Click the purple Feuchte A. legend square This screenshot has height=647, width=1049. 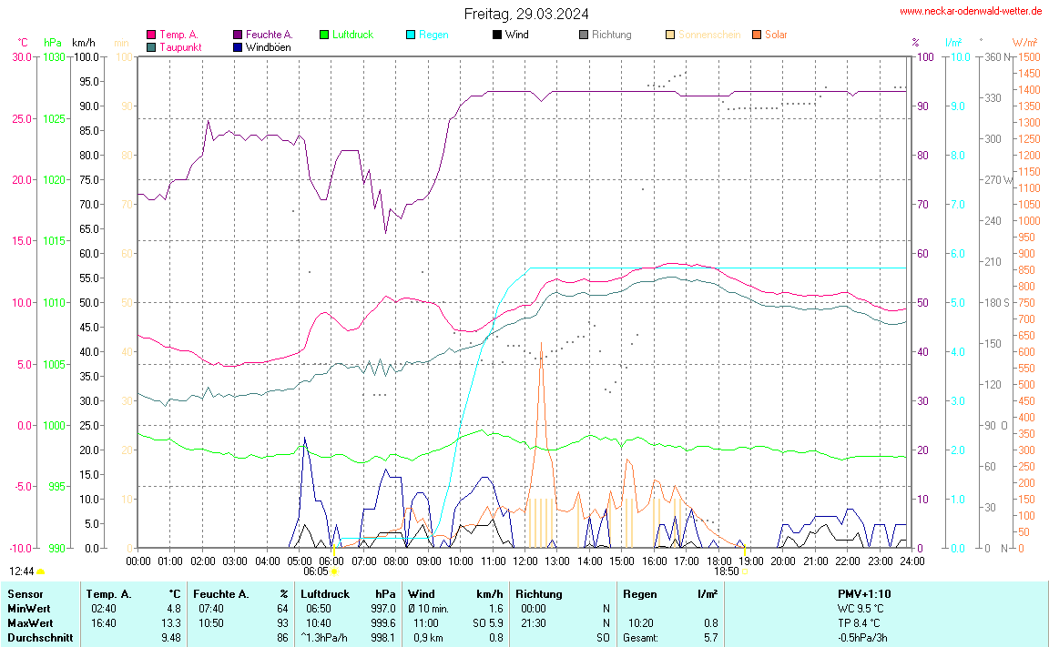(x=238, y=35)
